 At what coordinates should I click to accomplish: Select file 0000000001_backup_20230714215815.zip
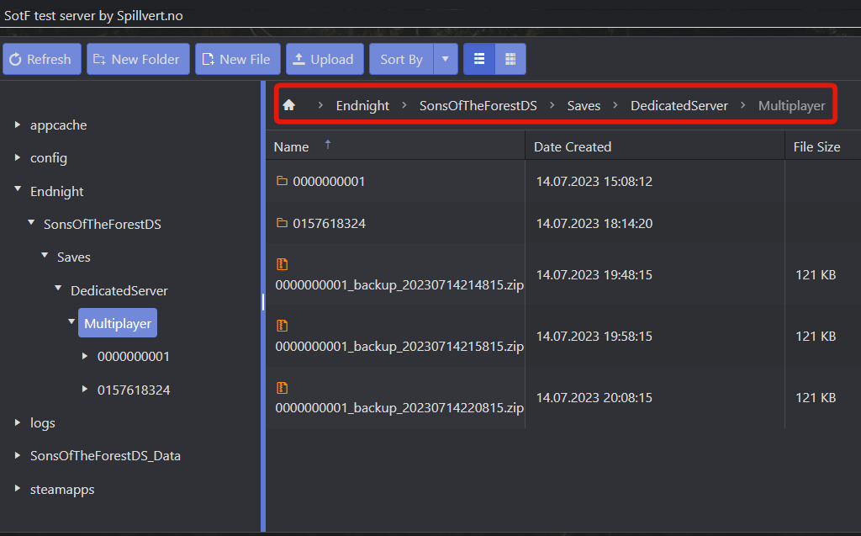(399, 347)
